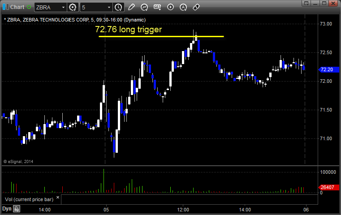Viewport: 341px width, 215px height.
Task: Expand the interval 5 dropdown
Action: [x=109, y=8]
